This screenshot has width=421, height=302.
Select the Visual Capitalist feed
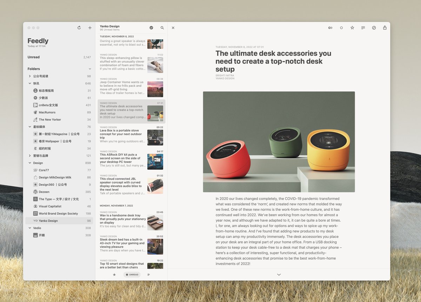coord(59,206)
